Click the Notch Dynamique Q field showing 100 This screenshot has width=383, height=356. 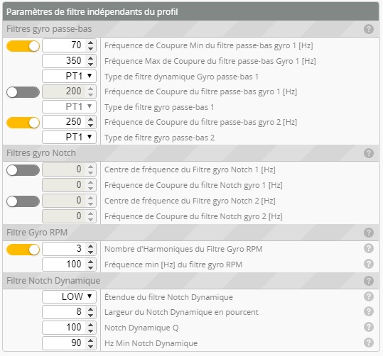pyautogui.click(x=69, y=327)
